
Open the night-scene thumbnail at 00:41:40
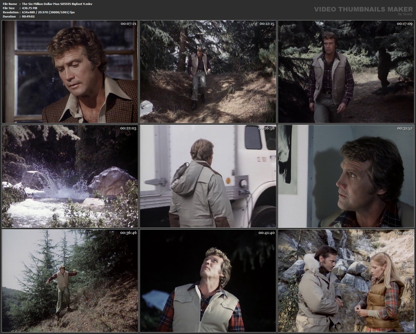(208, 281)
